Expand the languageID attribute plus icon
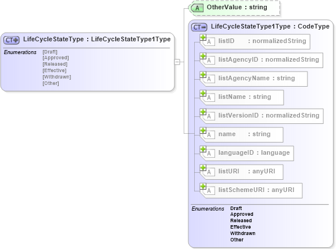 pos(203,150)
